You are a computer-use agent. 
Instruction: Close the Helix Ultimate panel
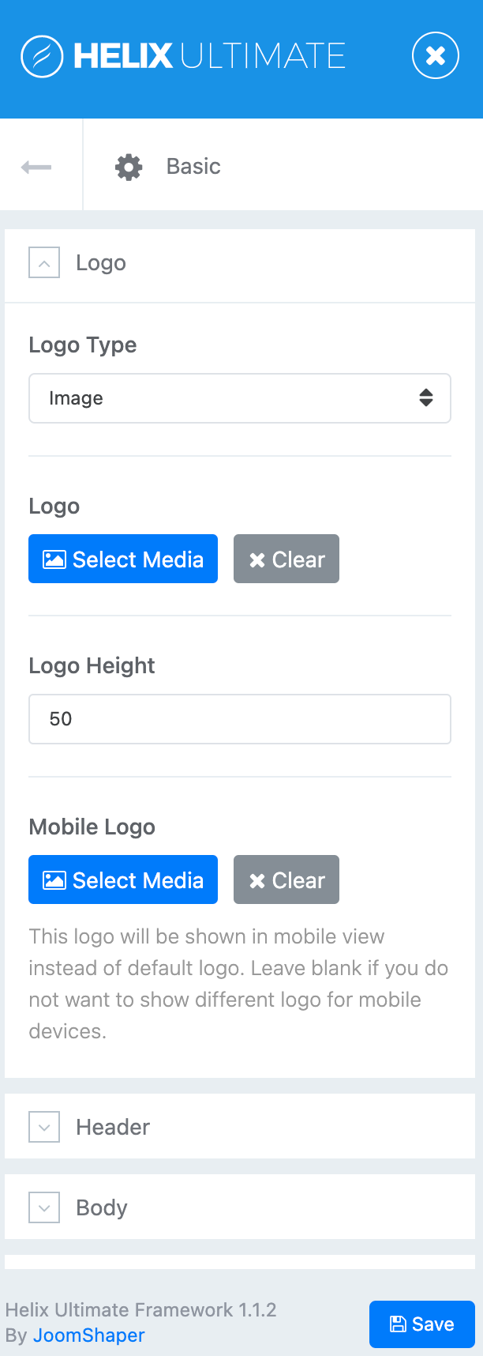(x=435, y=55)
